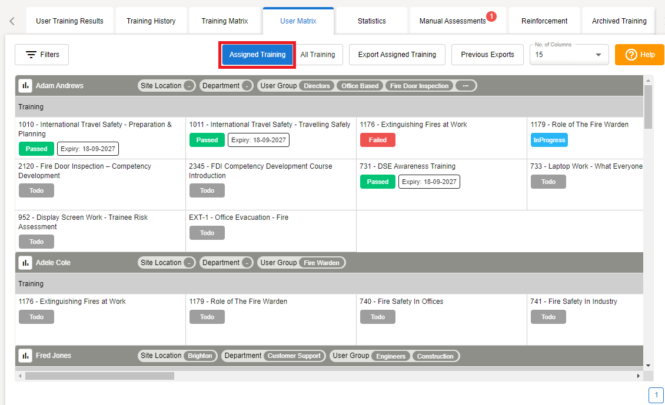
Task: Click the tabs left scroll arrow
Action: pos(12,21)
